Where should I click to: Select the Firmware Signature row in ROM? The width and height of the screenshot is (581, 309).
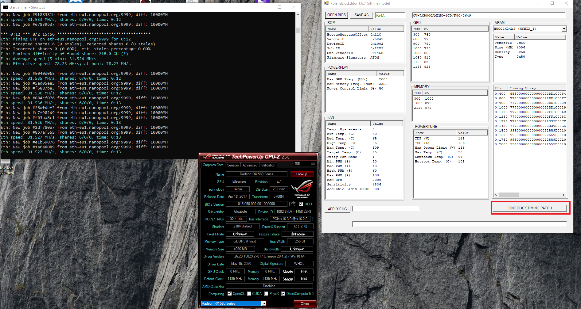coord(365,58)
